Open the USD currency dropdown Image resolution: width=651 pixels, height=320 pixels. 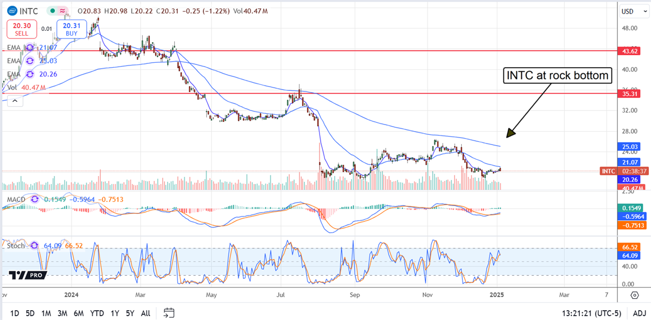click(x=634, y=11)
